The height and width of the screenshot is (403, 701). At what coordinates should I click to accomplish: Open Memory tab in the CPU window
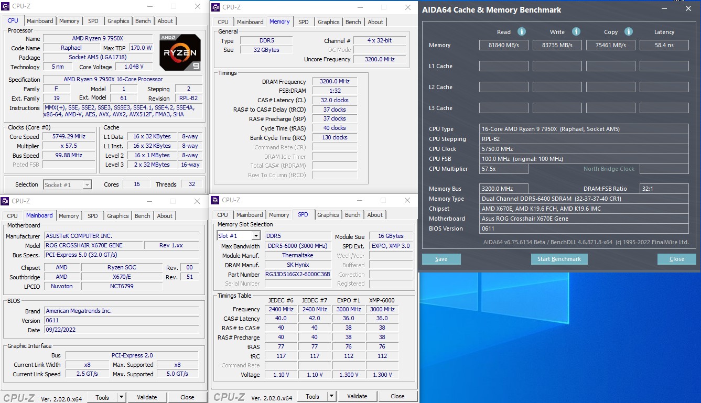click(x=69, y=21)
